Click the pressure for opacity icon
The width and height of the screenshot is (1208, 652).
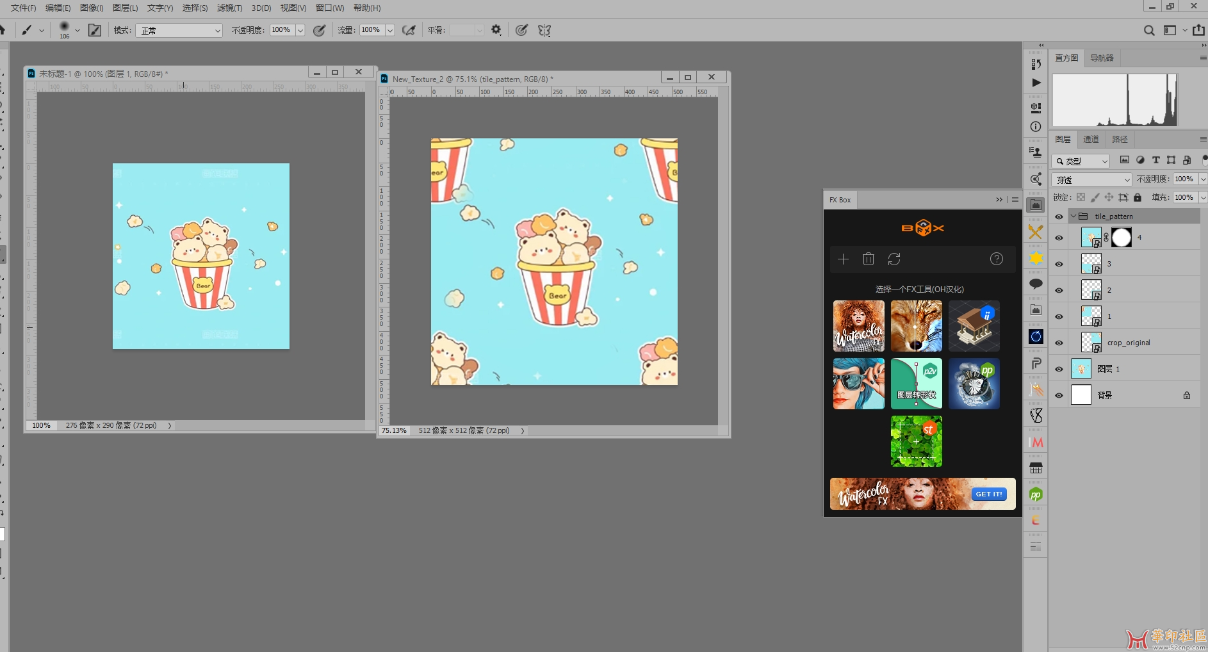click(319, 30)
